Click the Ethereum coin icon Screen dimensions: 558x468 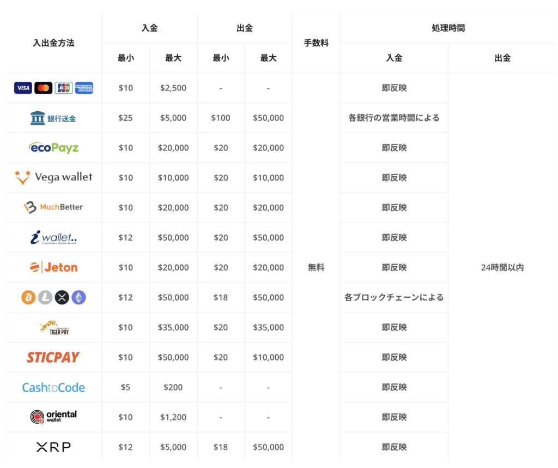click(x=78, y=297)
